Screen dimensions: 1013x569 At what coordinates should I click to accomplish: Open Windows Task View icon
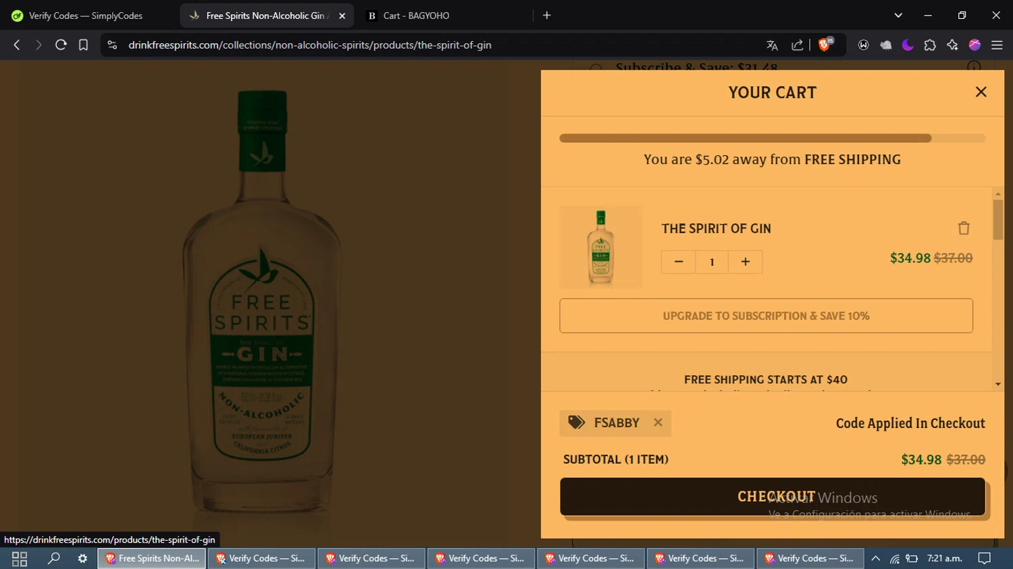(x=19, y=558)
